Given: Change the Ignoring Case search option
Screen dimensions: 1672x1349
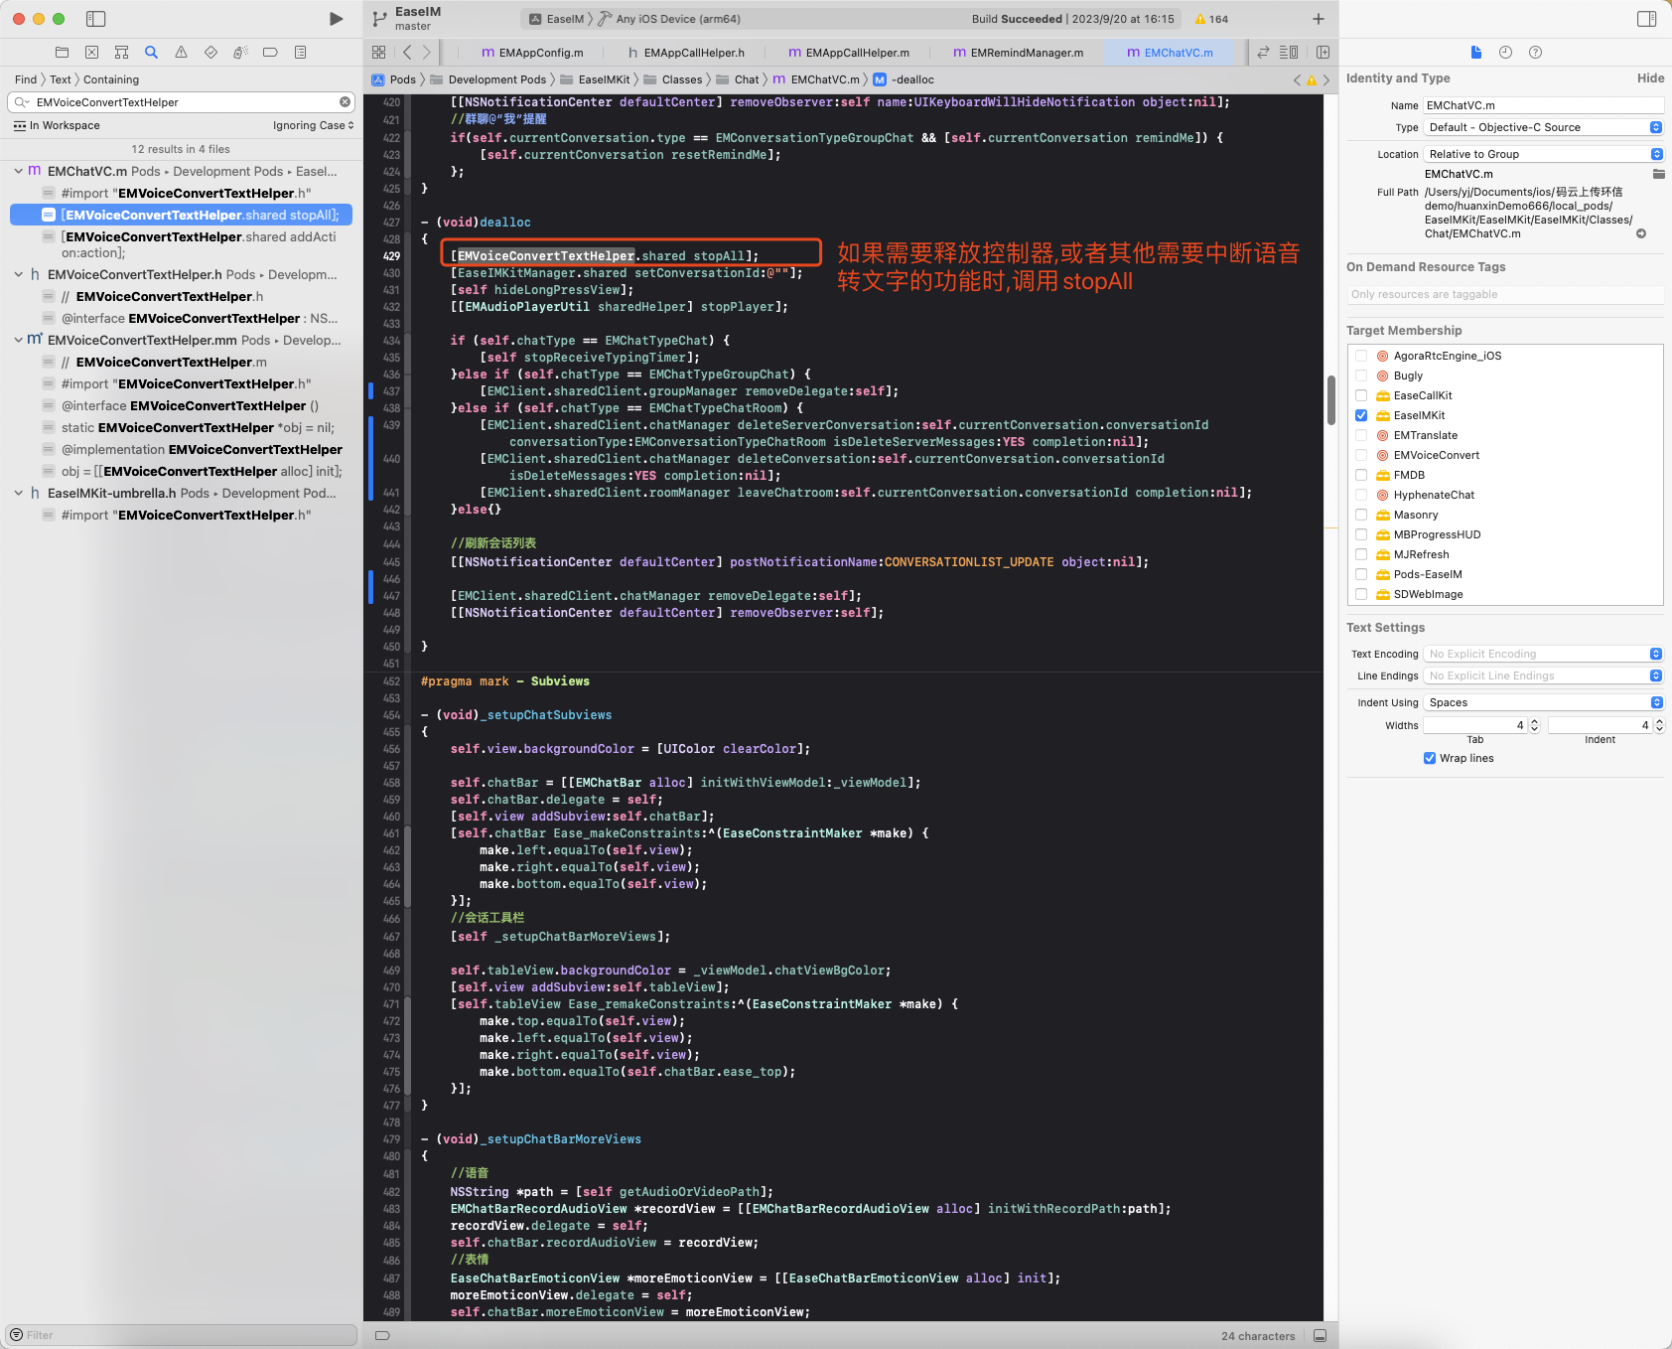Looking at the screenshot, I should pyautogui.click(x=314, y=126).
